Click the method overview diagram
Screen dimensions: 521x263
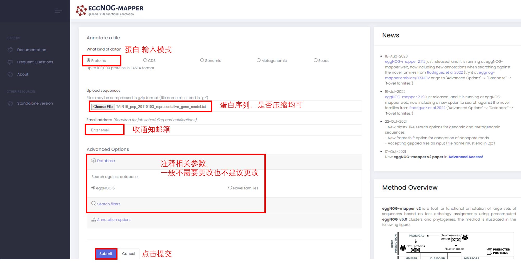pyautogui.click(x=452, y=246)
